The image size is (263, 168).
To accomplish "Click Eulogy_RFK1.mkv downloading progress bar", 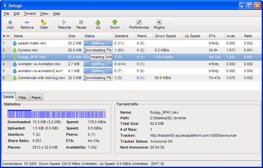I will tap(98, 57).
